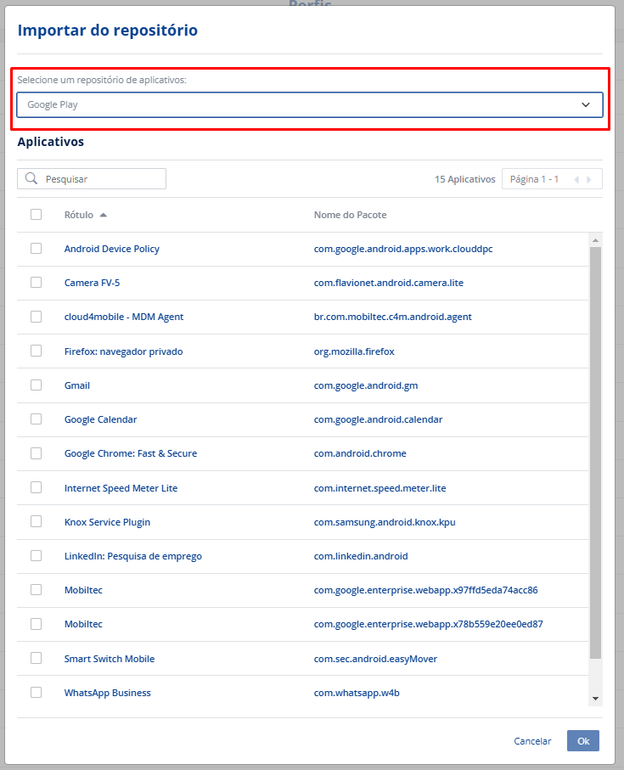624x770 pixels.
Task: Click the cloud4mobile - MDM Agent label
Action: (x=124, y=317)
